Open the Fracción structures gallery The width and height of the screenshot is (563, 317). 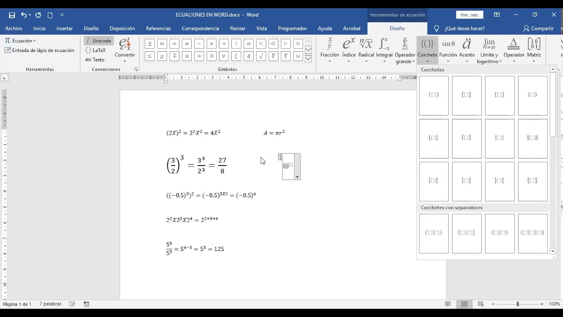[329, 50]
